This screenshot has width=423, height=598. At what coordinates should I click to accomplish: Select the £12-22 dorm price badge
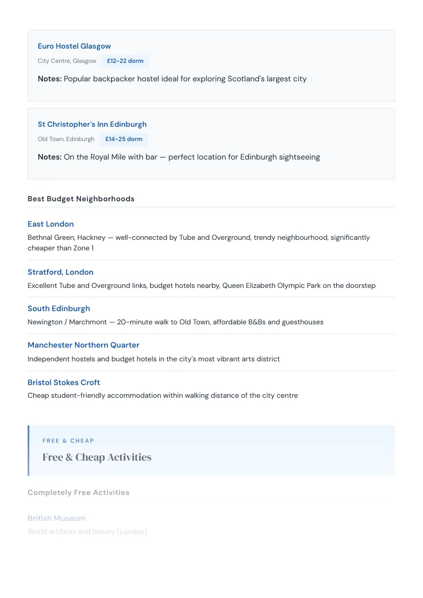click(125, 61)
